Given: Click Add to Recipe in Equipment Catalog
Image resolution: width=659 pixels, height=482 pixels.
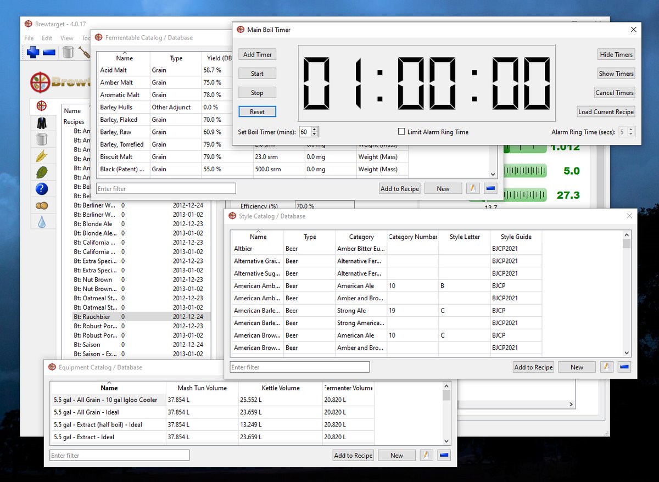Looking at the screenshot, I should pyautogui.click(x=354, y=455).
